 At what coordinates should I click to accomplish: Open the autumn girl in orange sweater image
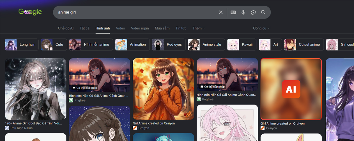(163, 89)
